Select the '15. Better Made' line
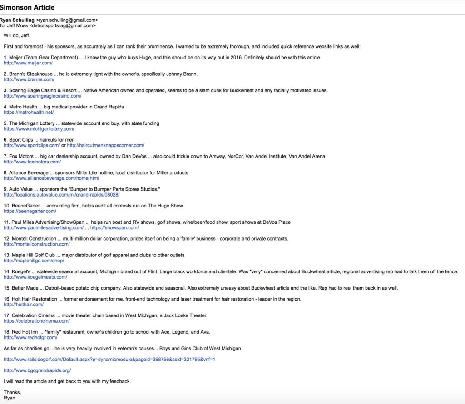465x404 pixels. (x=201, y=288)
